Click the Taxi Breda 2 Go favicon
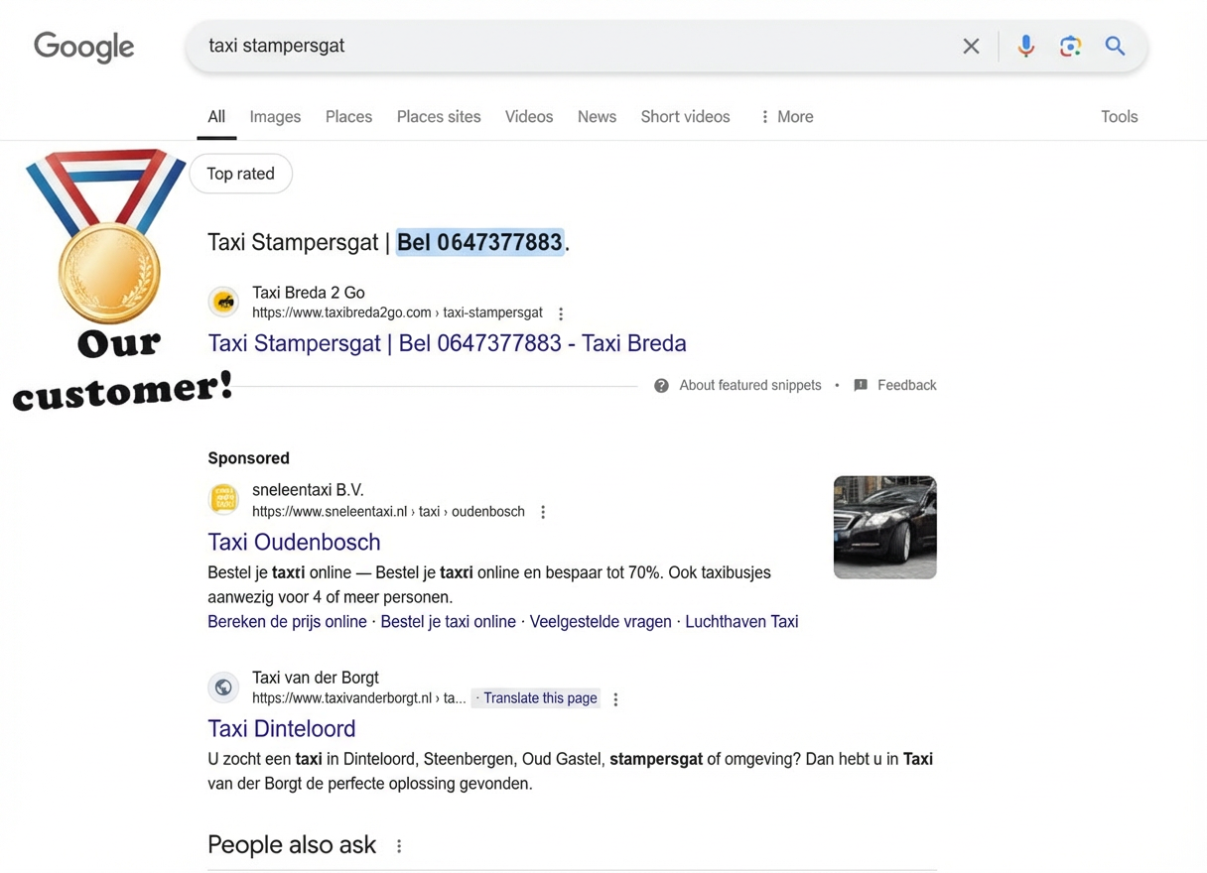Screen dimensions: 1207x873 pyautogui.click(x=224, y=302)
